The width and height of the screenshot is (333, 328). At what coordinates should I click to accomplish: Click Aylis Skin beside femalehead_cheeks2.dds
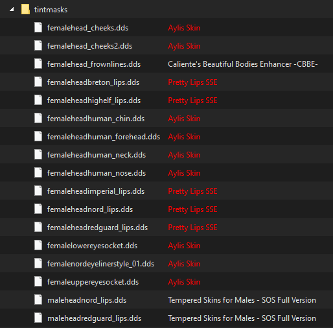point(184,46)
